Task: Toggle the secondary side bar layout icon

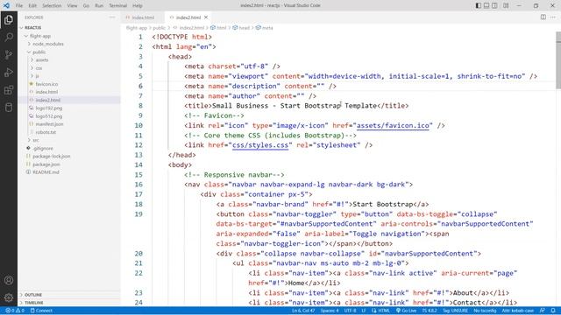Action: [494, 5]
